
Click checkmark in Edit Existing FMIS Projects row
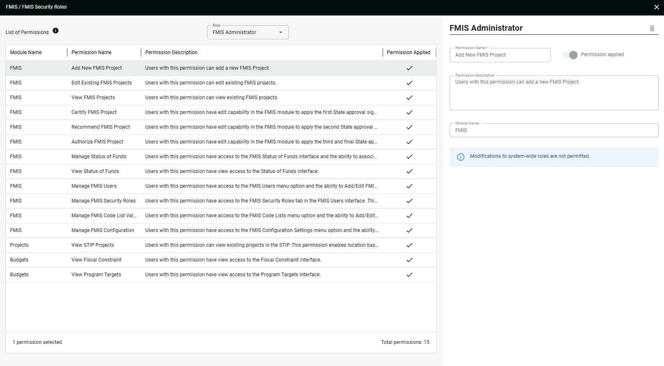(x=409, y=83)
